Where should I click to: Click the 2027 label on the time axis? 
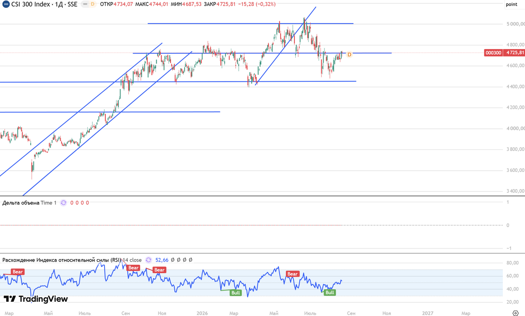[x=428, y=314]
